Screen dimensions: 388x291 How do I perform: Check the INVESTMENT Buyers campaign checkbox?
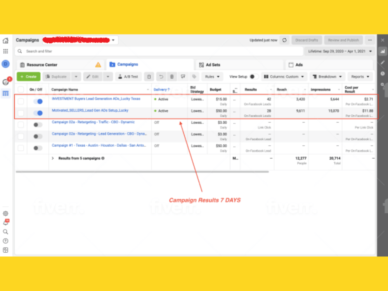[21, 101]
